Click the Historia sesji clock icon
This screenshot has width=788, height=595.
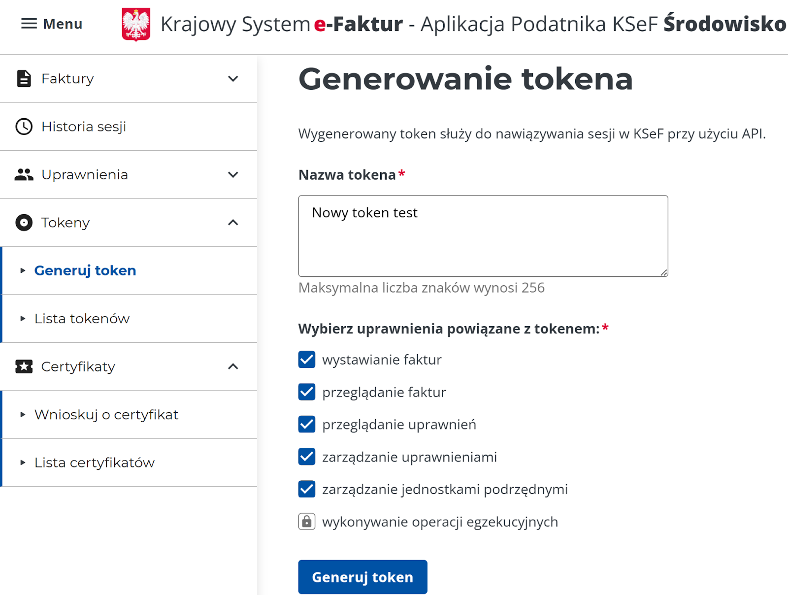[24, 127]
